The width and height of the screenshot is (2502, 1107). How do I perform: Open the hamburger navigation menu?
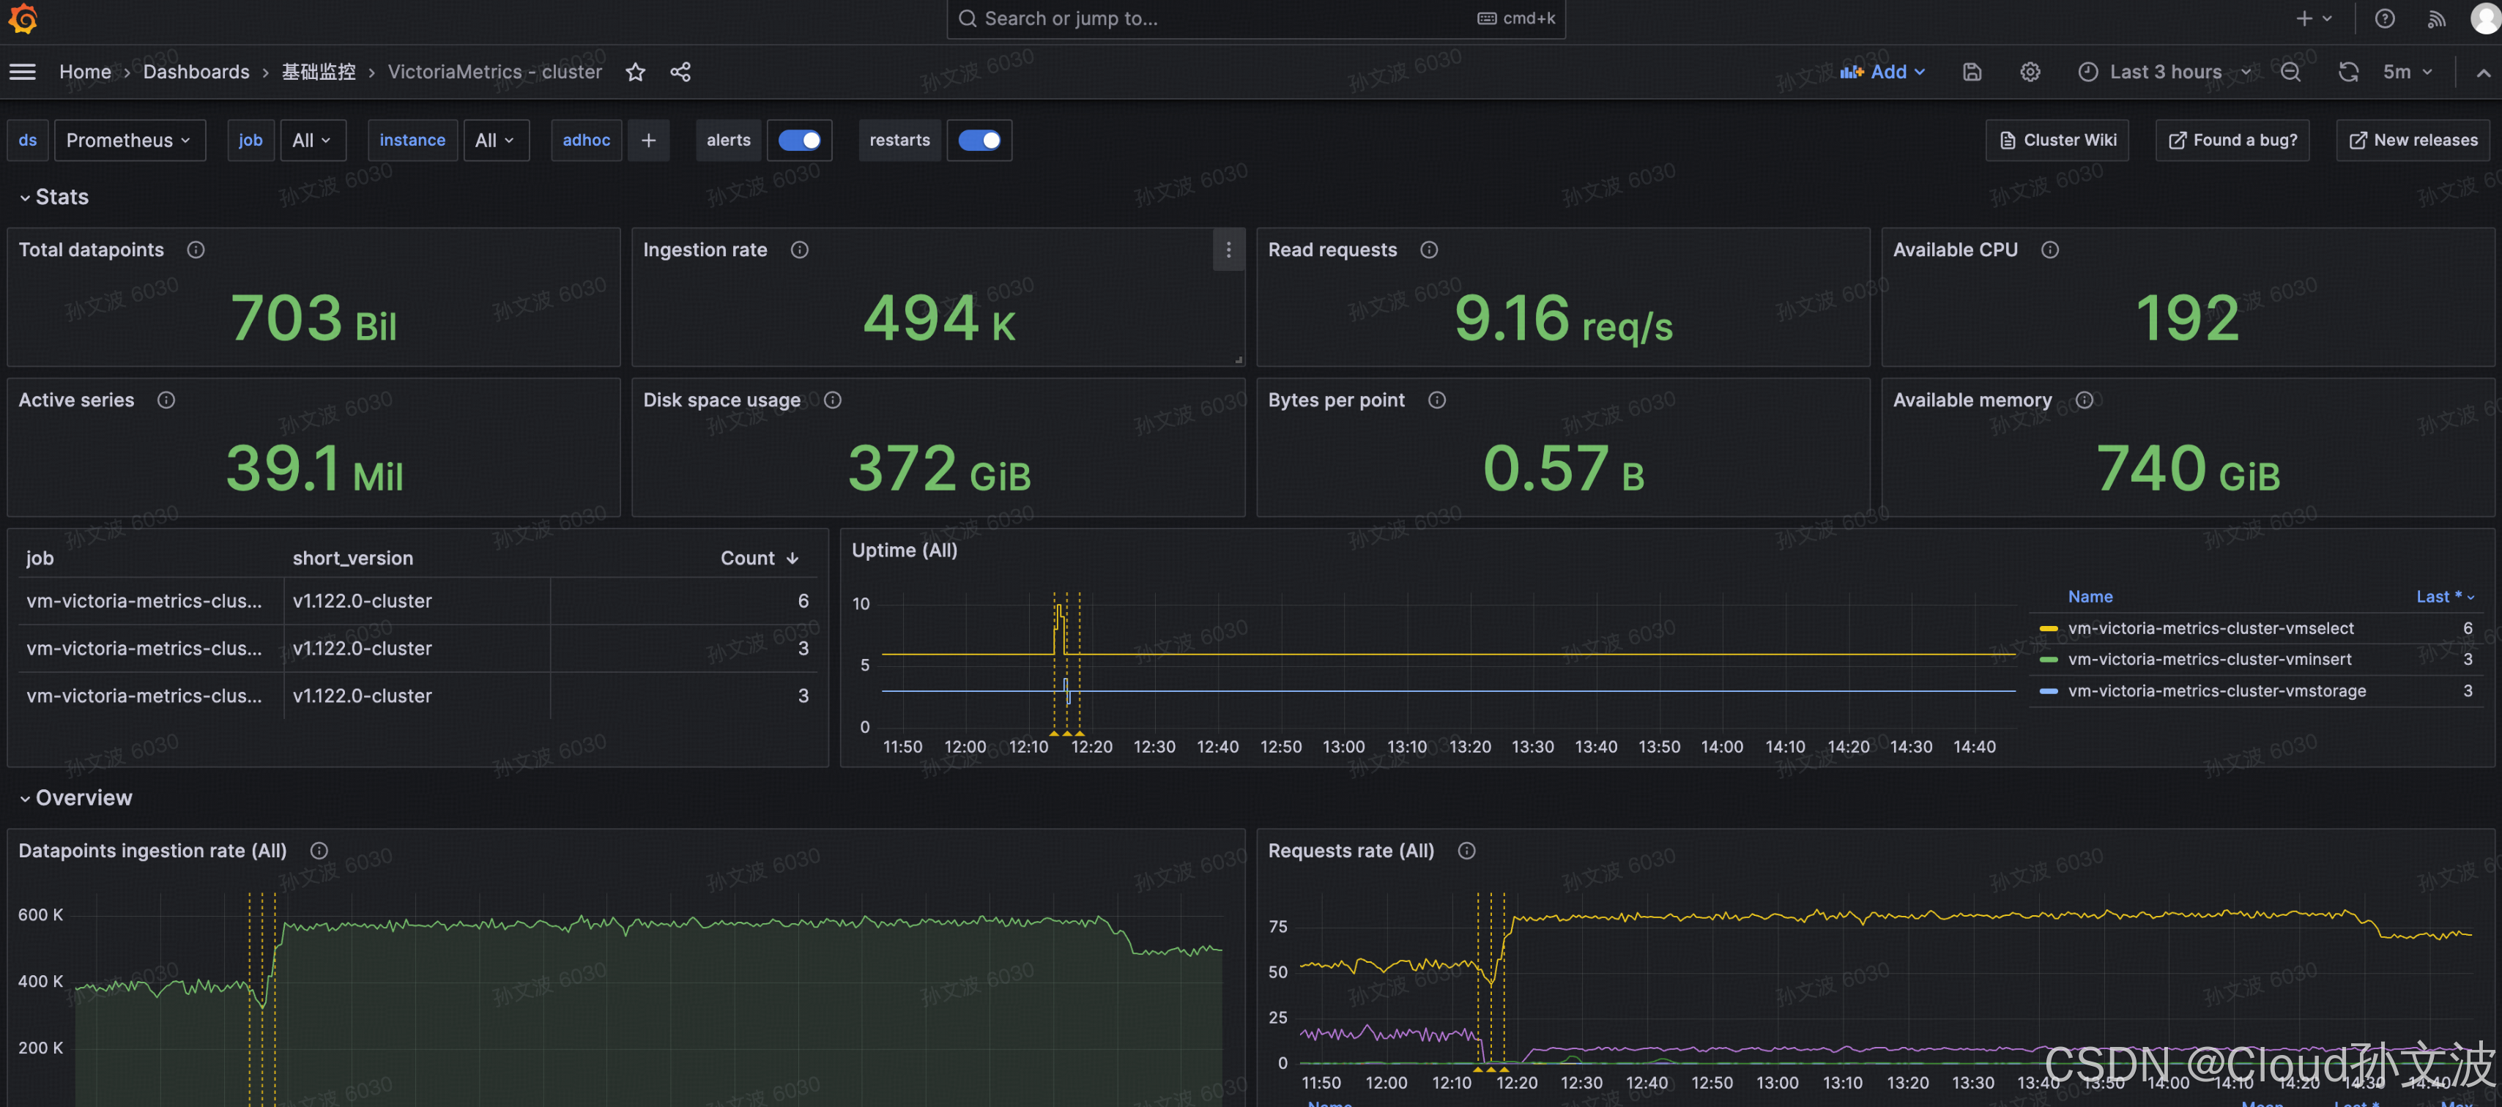click(x=22, y=72)
